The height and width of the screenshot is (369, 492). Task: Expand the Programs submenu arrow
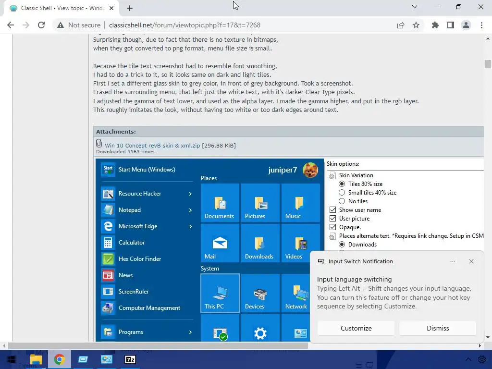[x=190, y=332]
